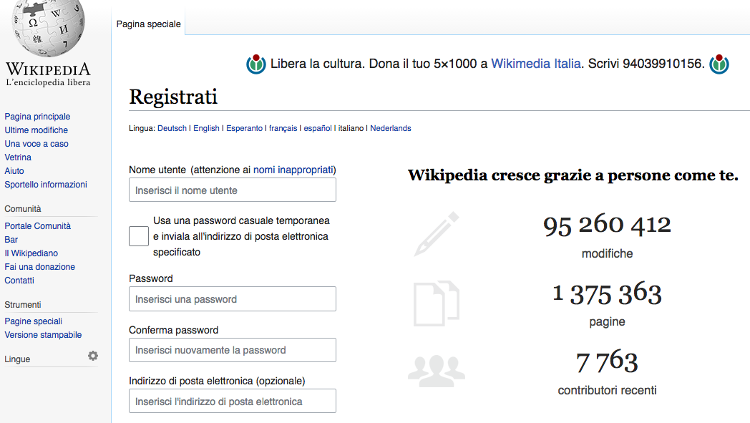750x423 pixels.
Task: Focus the Nome utente input field
Action: pyautogui.click(x=233, y=190)
